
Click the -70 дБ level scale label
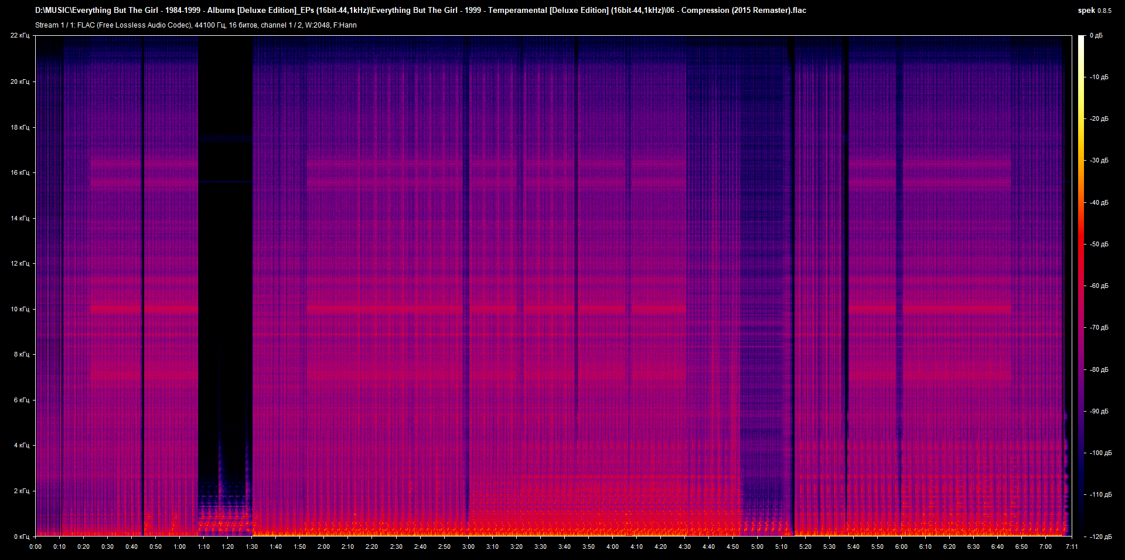(x=1099, y=327)
